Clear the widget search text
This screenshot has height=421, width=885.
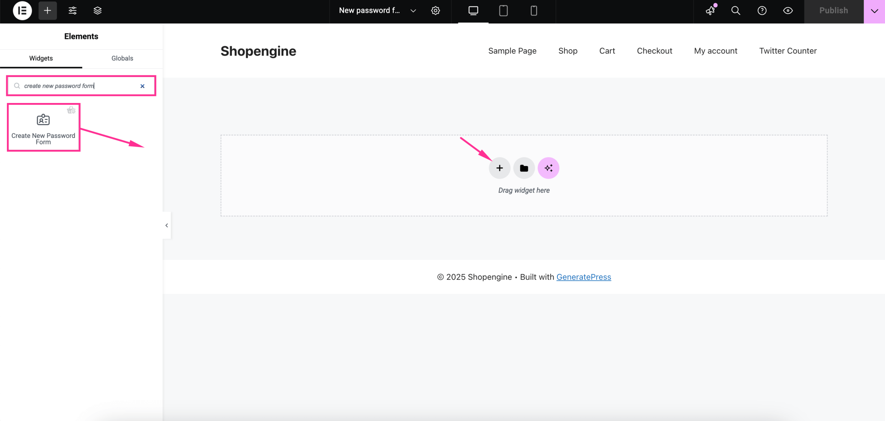coord(142,86)
